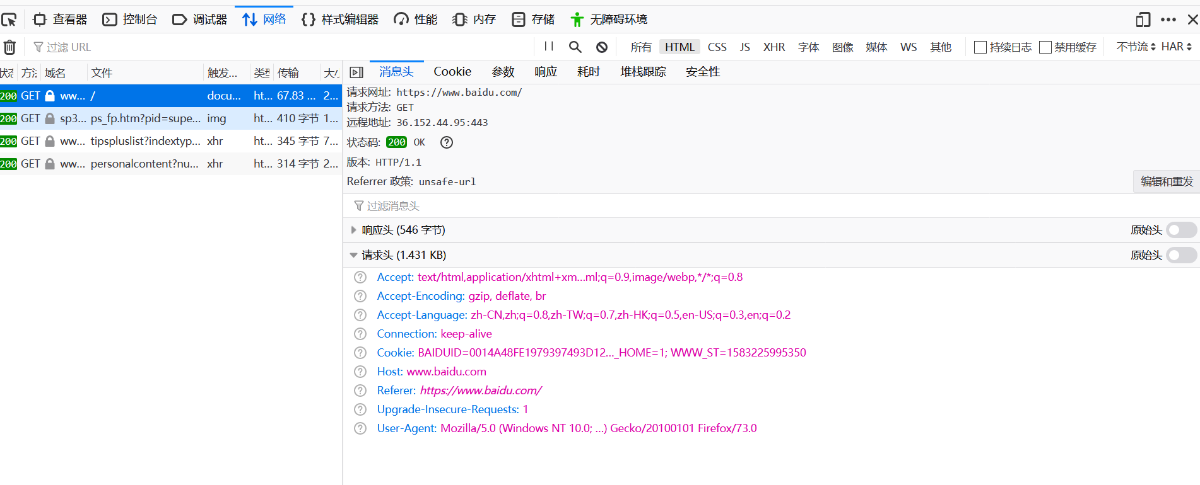
Task: Open network search with magnifier icon
Action: (x=575, y=47)
